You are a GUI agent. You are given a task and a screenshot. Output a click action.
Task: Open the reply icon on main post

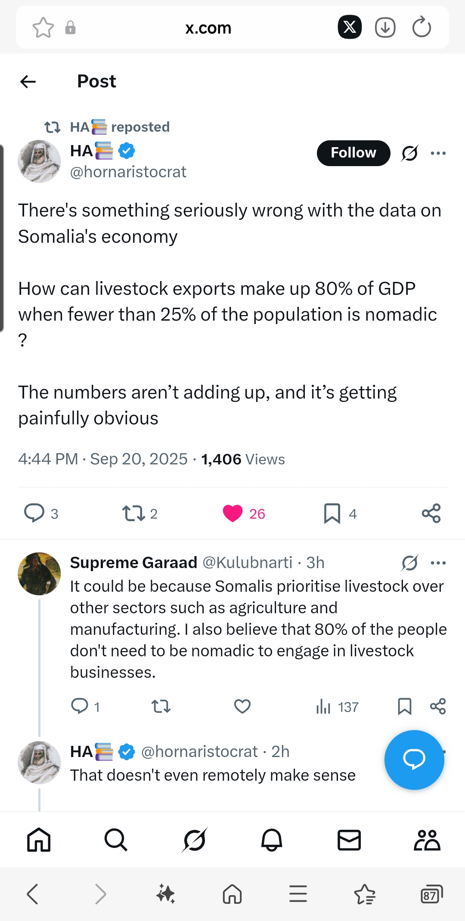pyautogui.click(x=34, y=513)
